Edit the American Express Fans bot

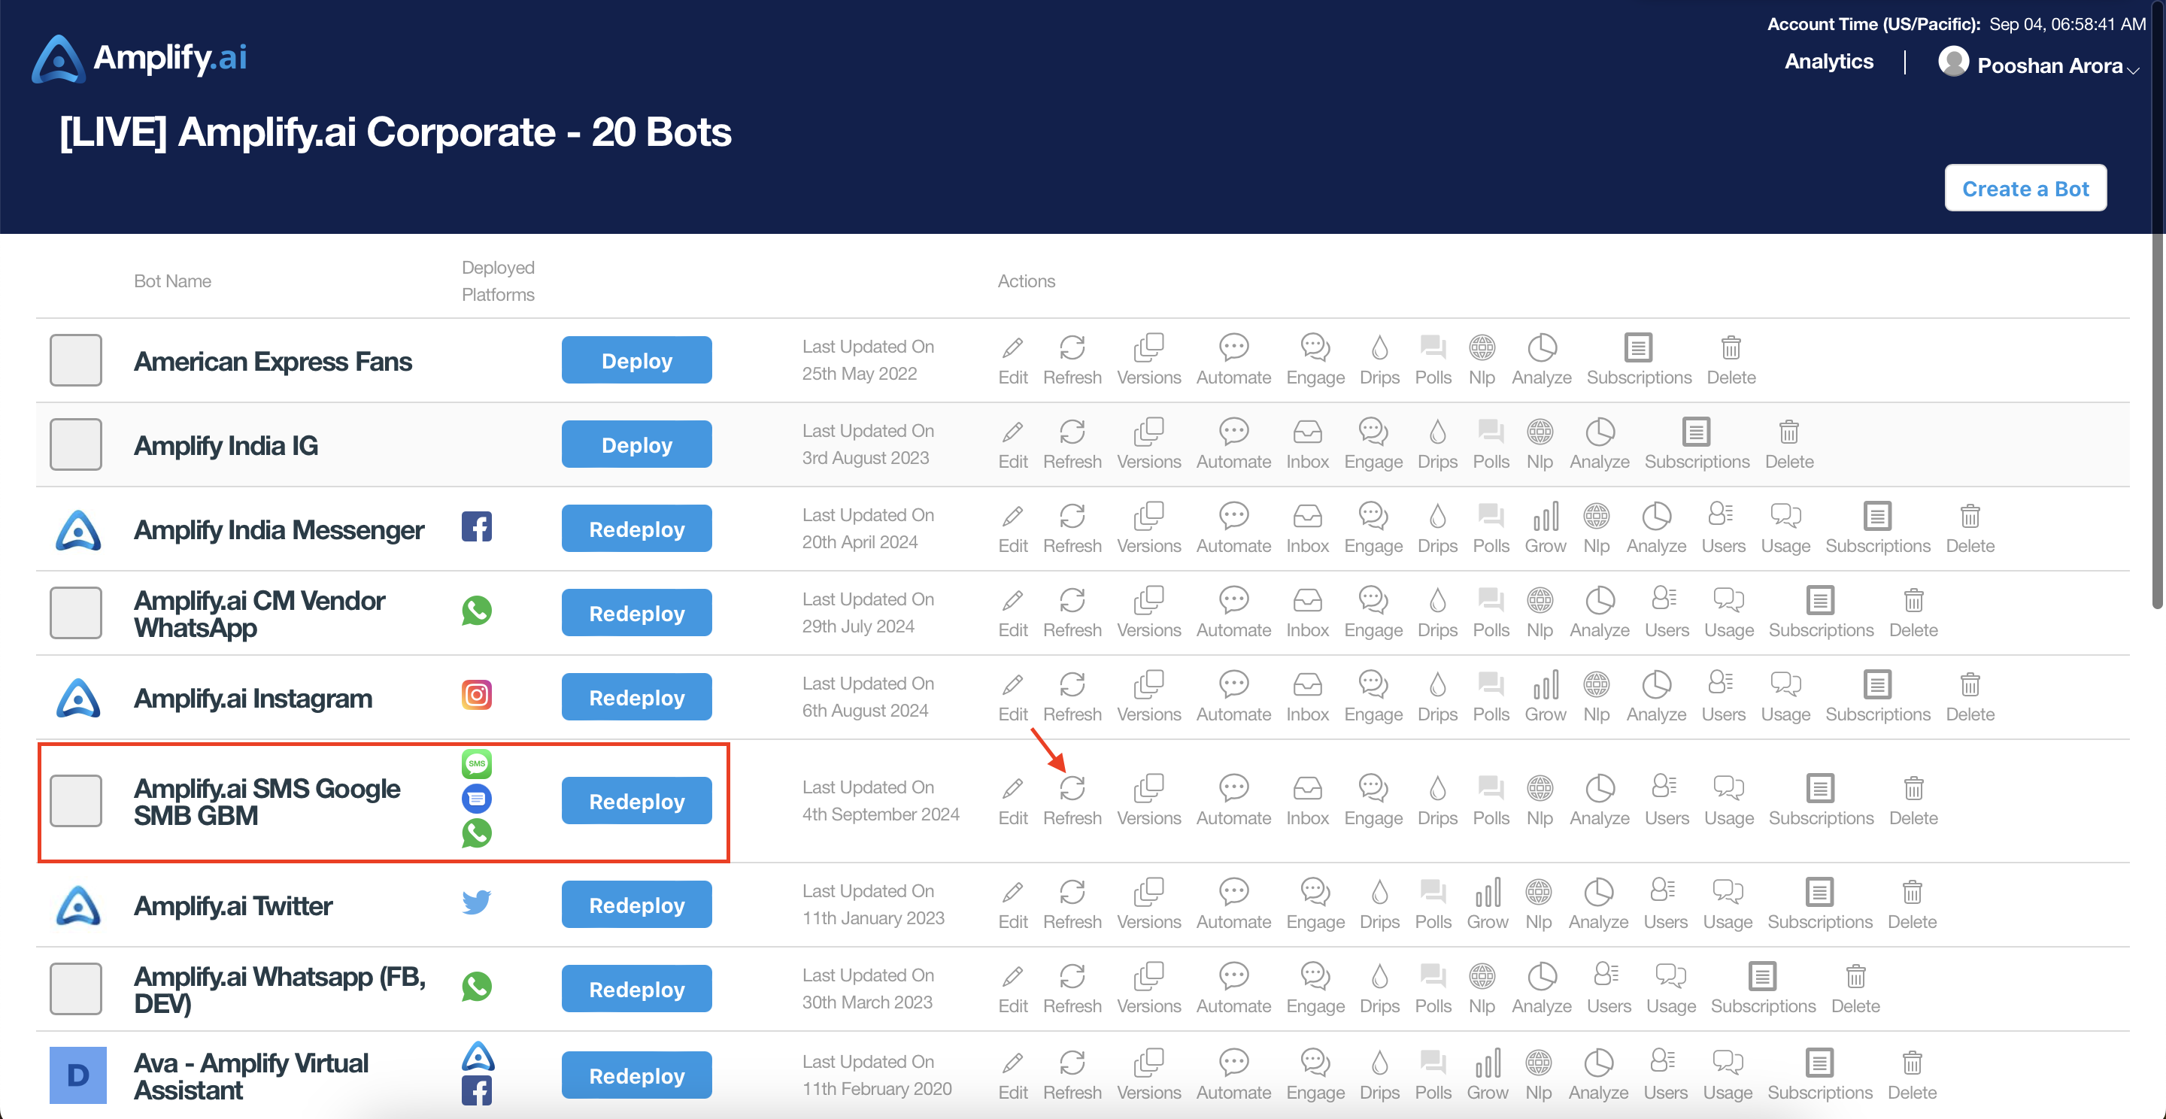(x=1012, y=359)
